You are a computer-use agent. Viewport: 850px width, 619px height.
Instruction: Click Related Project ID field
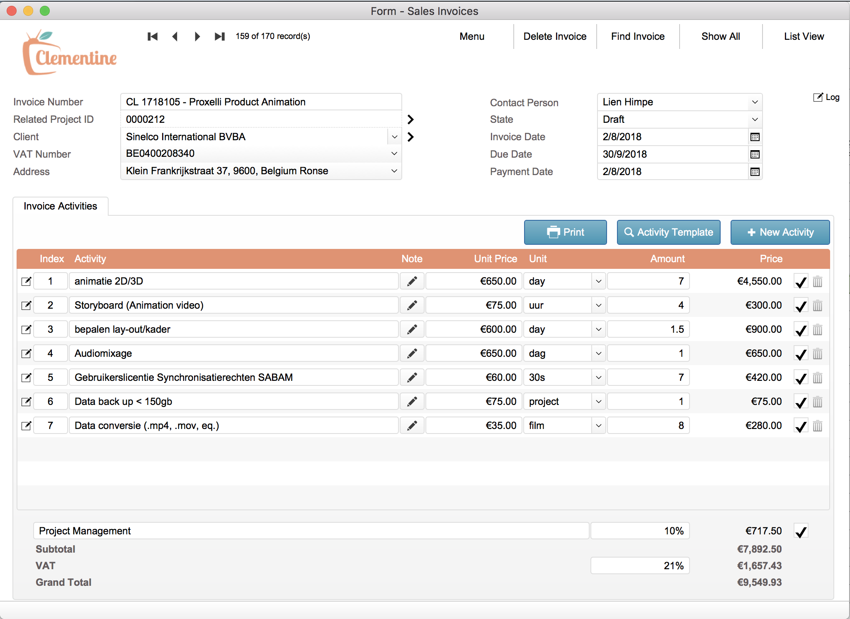coord(261,119)
